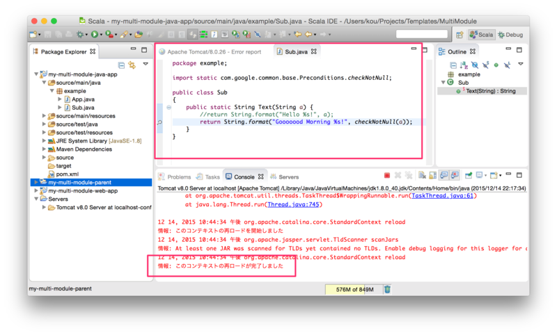
Task: Click the Quick Access search field
Action: click(x=422, y=34)
